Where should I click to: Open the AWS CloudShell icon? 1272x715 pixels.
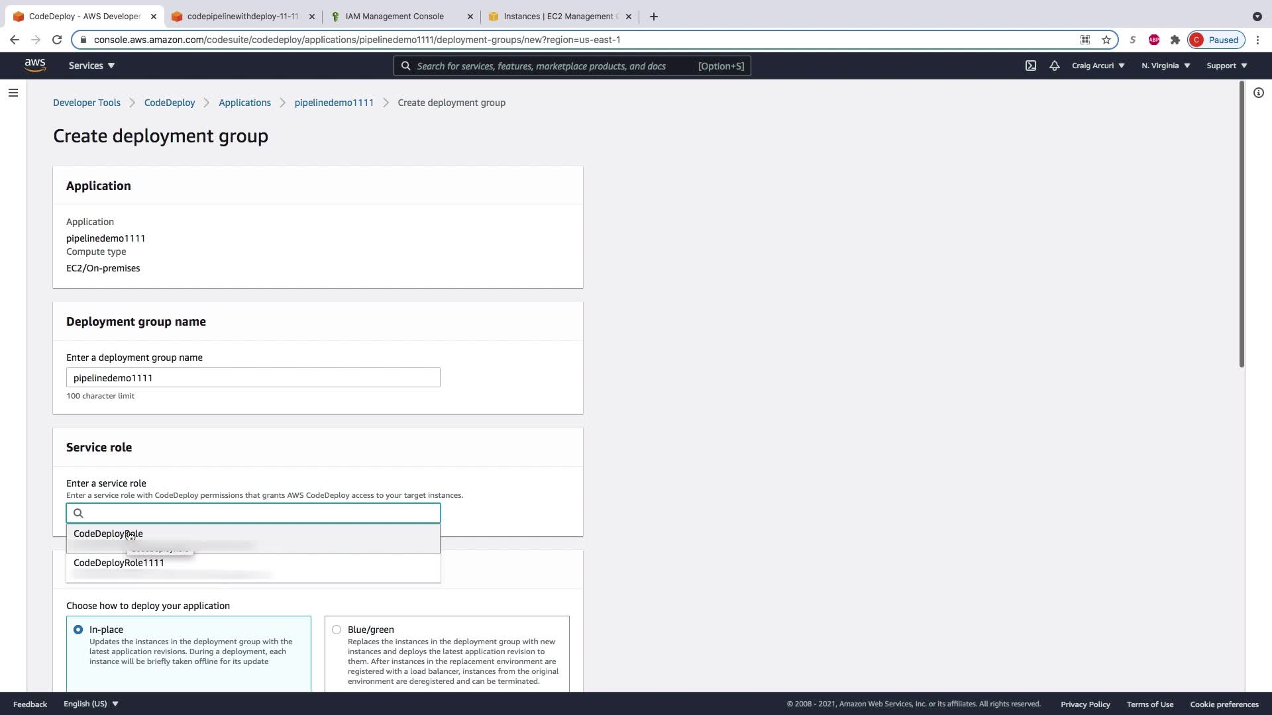(1031, 66)
